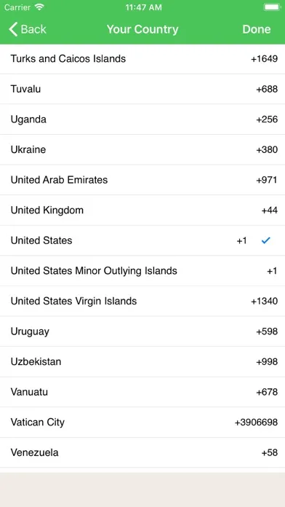Select United States Minor Outlying Islands
This screenshot has height=507, width=285.
click(142, 271)
